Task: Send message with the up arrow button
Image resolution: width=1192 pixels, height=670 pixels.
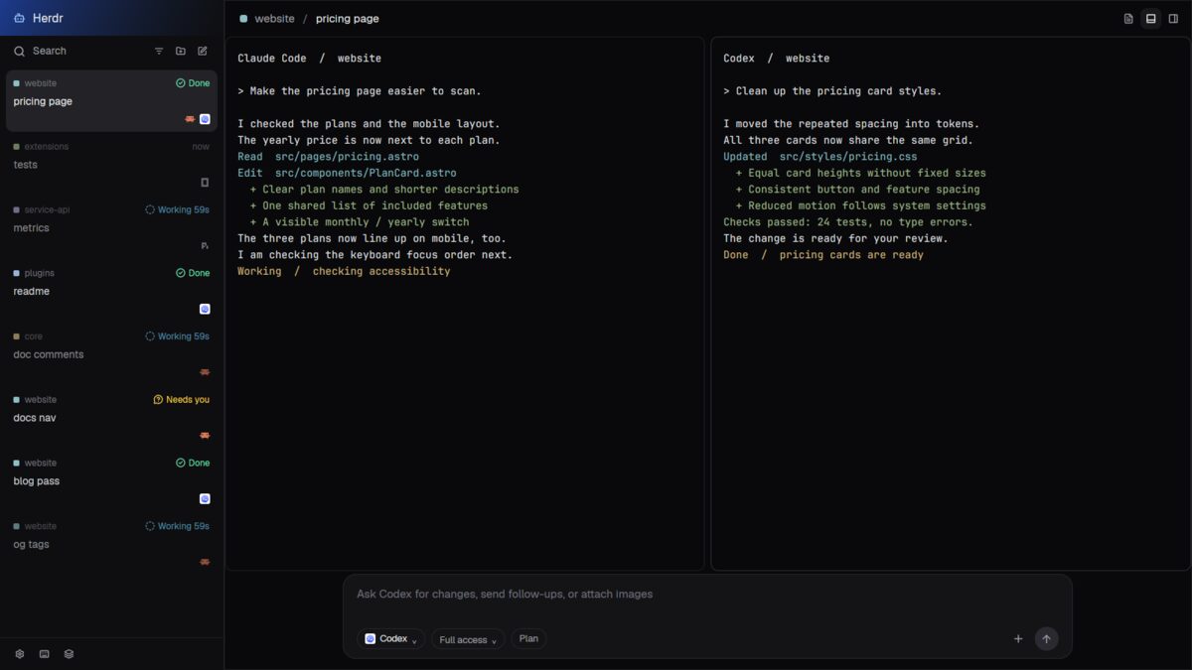Action: pyautogui.click(x=1046, y=639)
